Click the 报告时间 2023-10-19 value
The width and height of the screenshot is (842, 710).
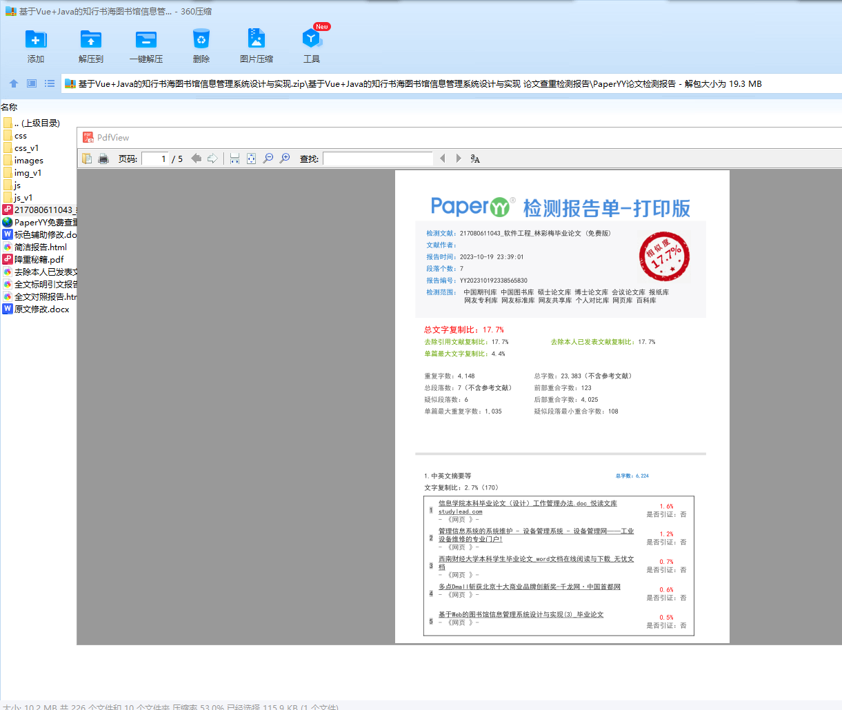pos(491,257)
